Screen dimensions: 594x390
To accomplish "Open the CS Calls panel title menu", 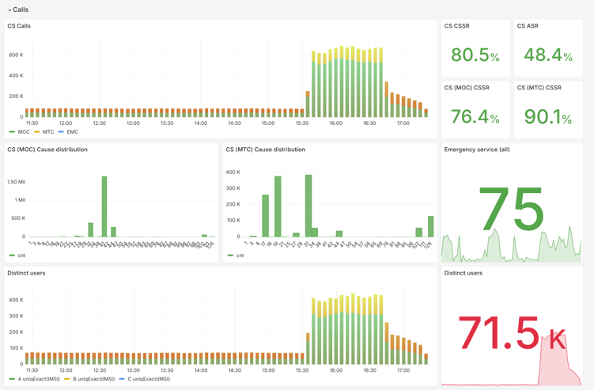I will (x=20, y=26).
